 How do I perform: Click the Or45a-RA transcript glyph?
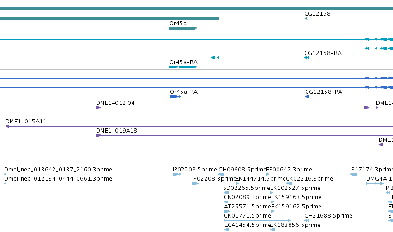click(183, 67)
